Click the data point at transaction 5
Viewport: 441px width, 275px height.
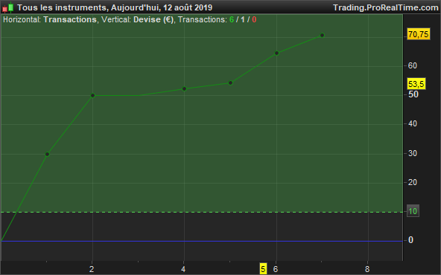click(231, 82)
